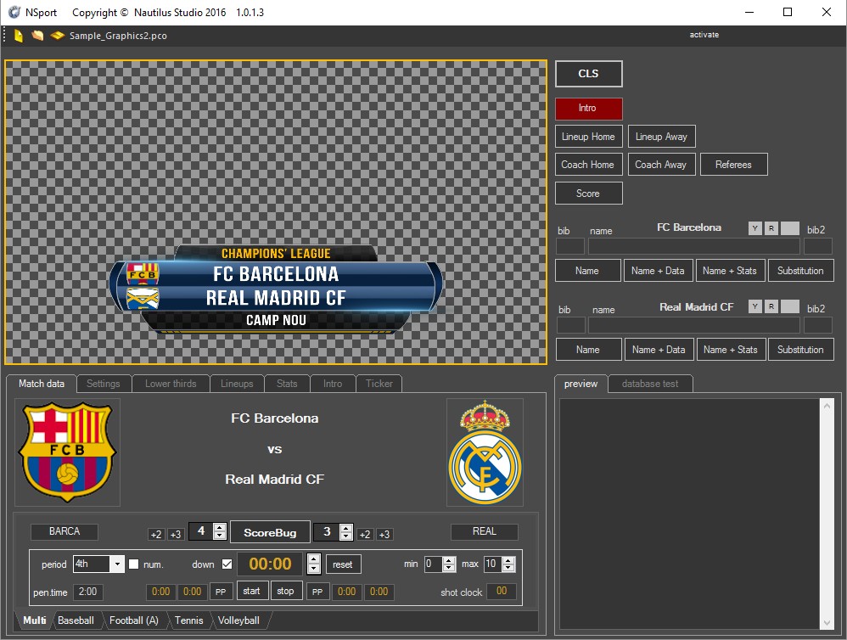Increase the home score of 4 with the up arrow

220,527
